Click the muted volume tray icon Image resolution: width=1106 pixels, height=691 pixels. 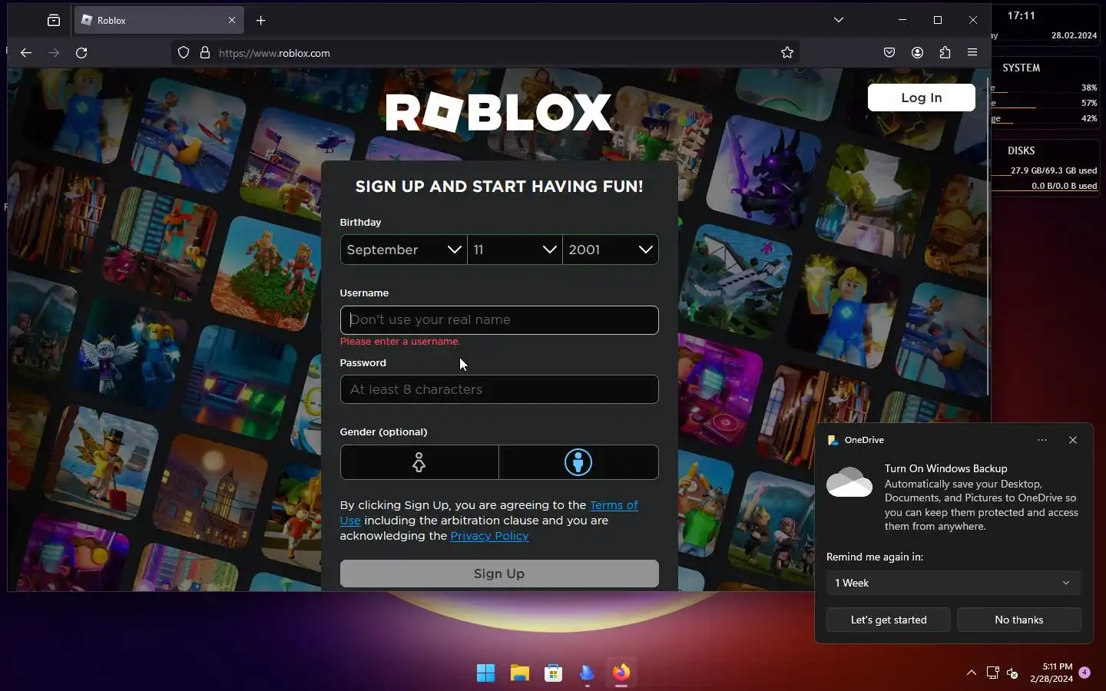pyautogui.click(x=1012, y=673)
